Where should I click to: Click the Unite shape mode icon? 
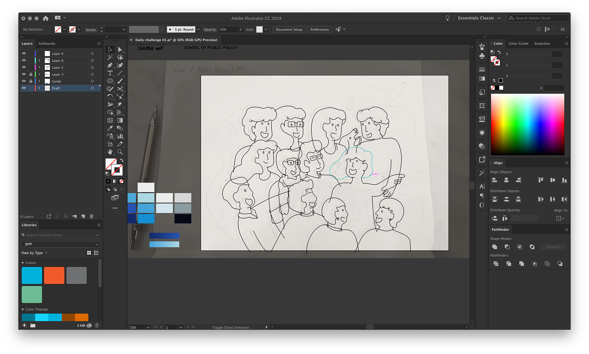point(495,247)
